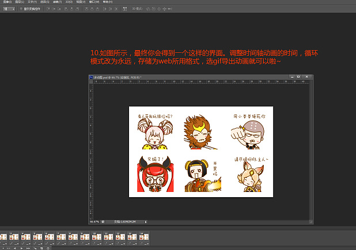The width and height of the screenshot is (356, 250).
Task: Click the Photoshop Ps icon in document title
Action: pos(91,77)
